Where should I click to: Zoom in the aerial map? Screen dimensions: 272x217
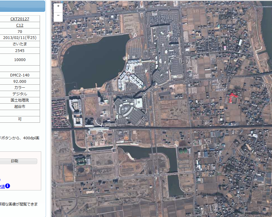[x=58, y=6]
